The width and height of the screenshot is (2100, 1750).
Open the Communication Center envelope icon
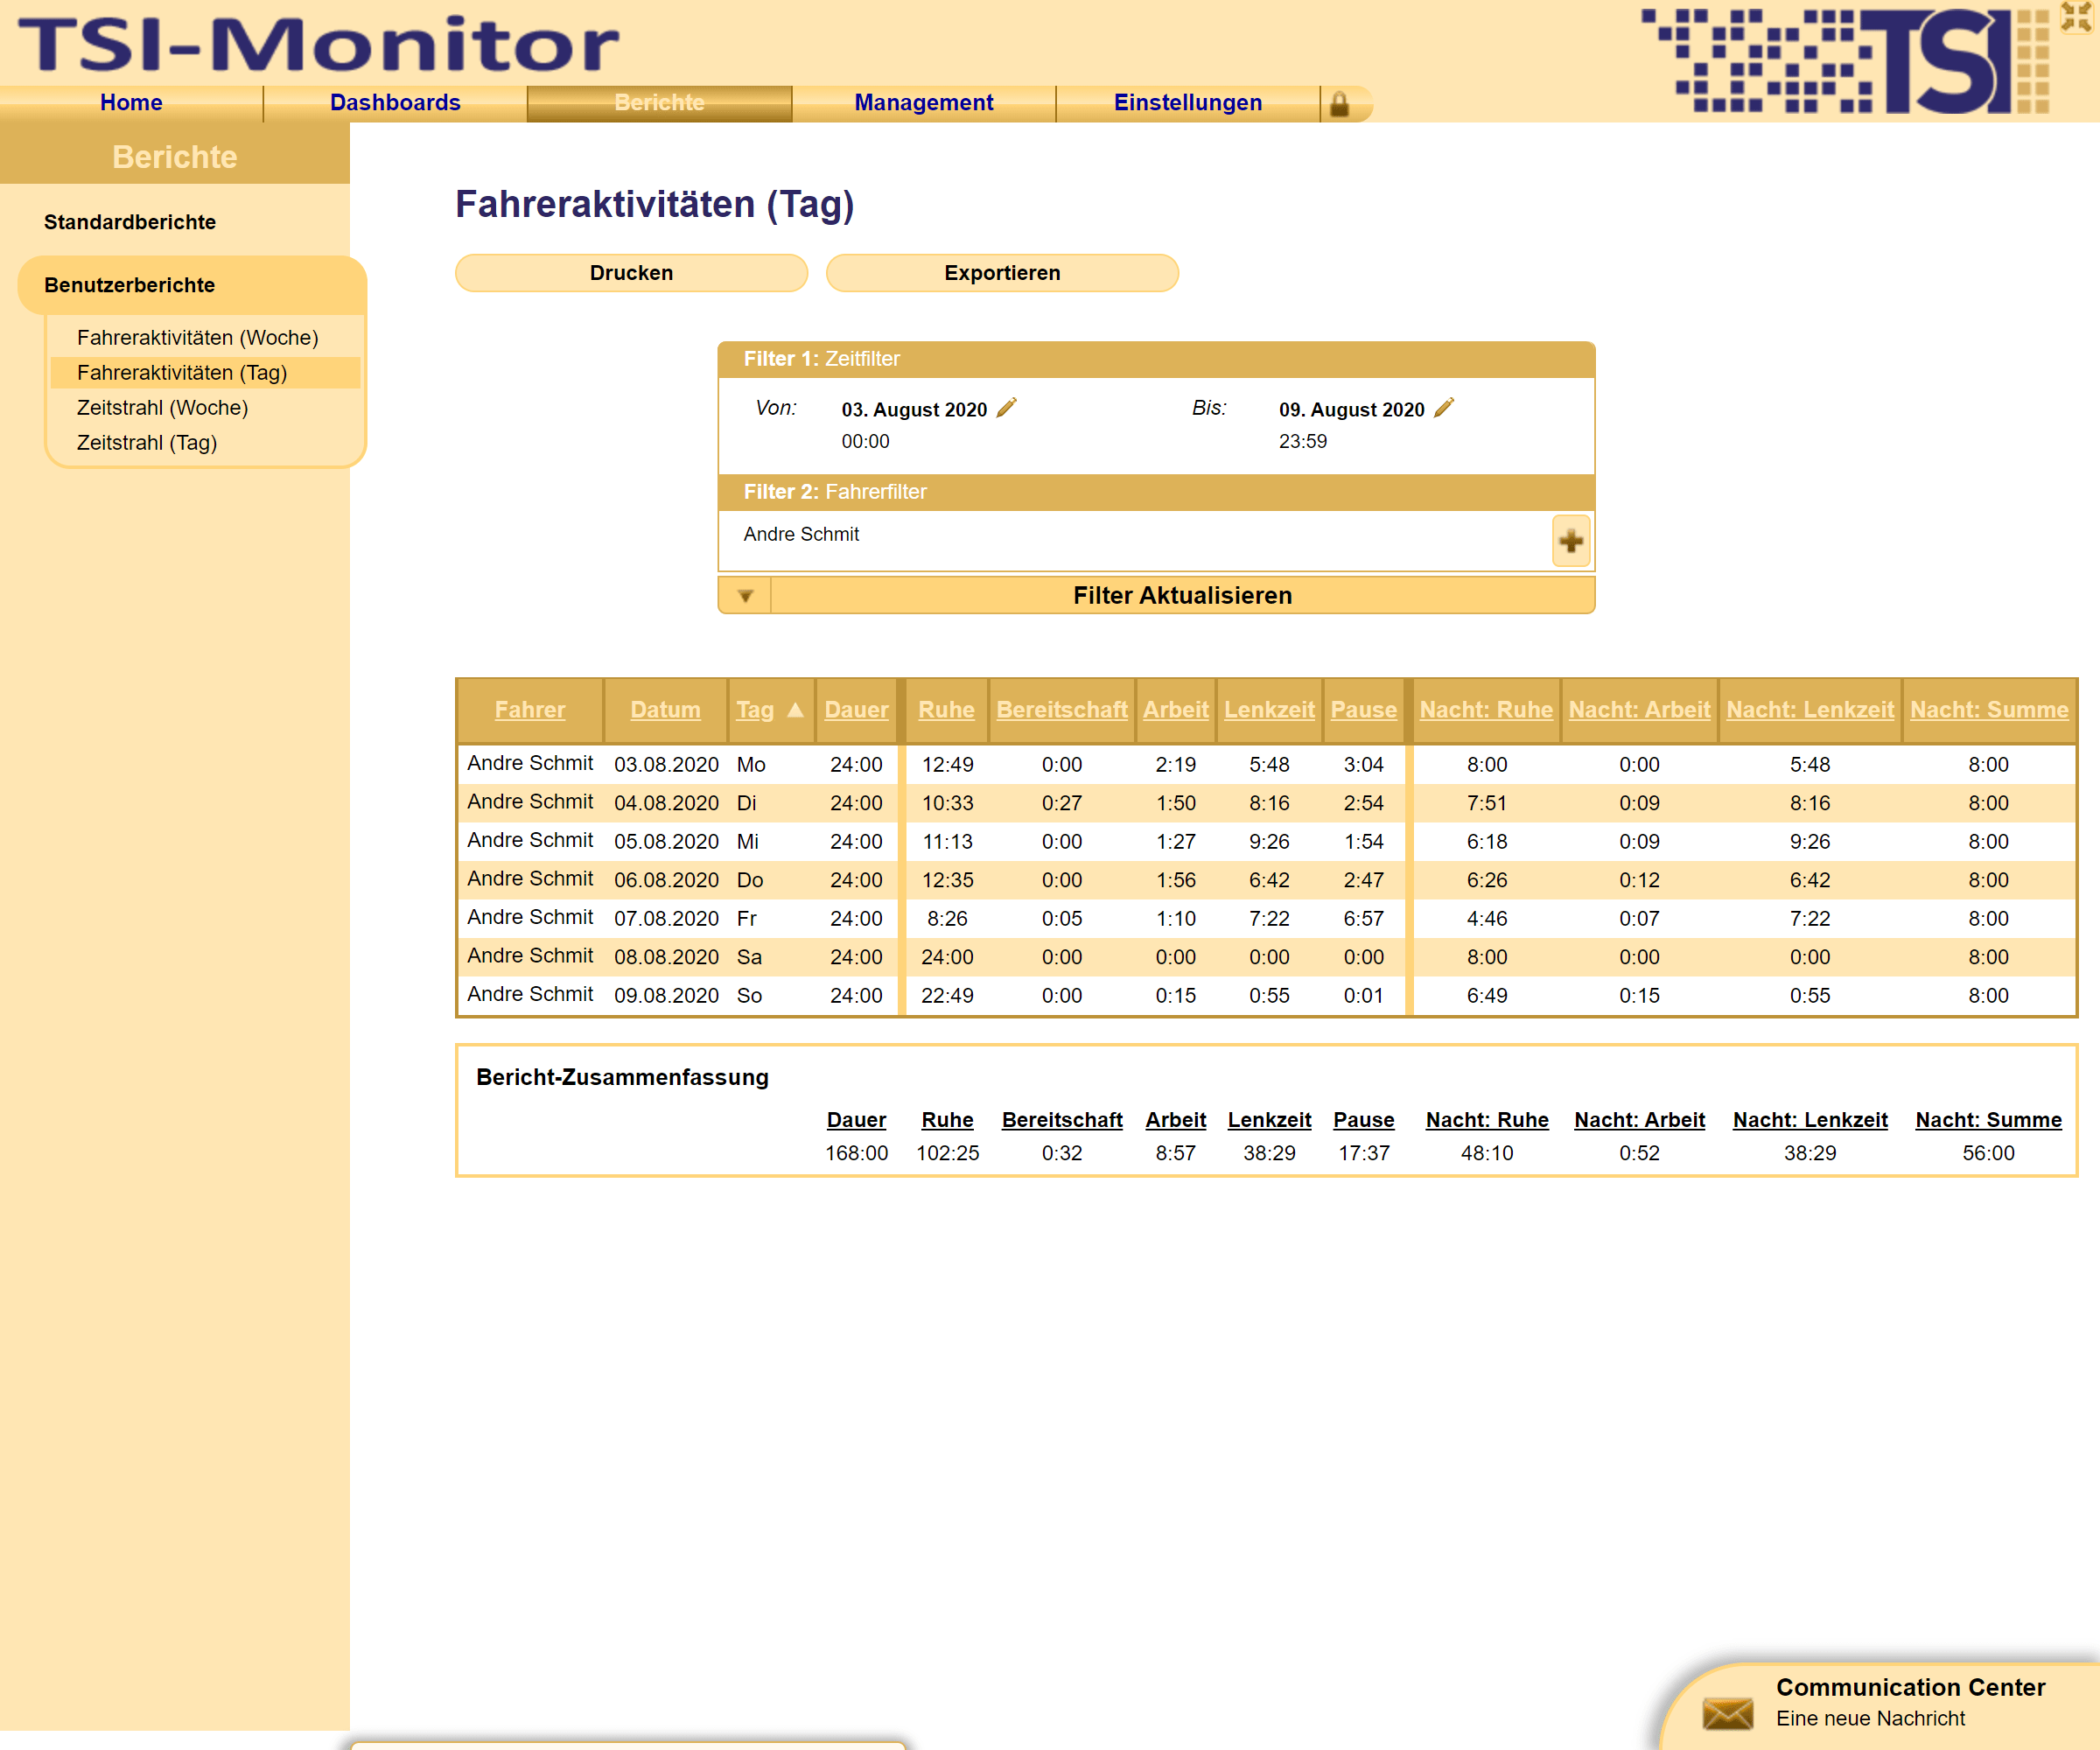[1727, 1713]
